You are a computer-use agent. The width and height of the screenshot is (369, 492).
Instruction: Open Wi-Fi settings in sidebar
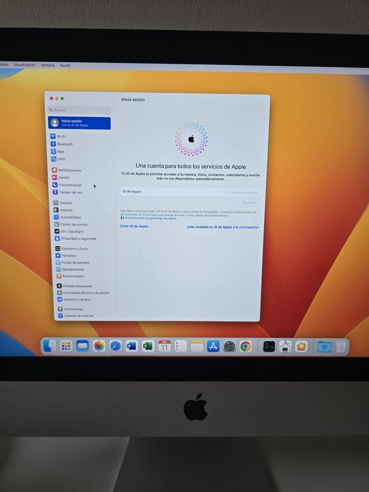tap(61, 137)
